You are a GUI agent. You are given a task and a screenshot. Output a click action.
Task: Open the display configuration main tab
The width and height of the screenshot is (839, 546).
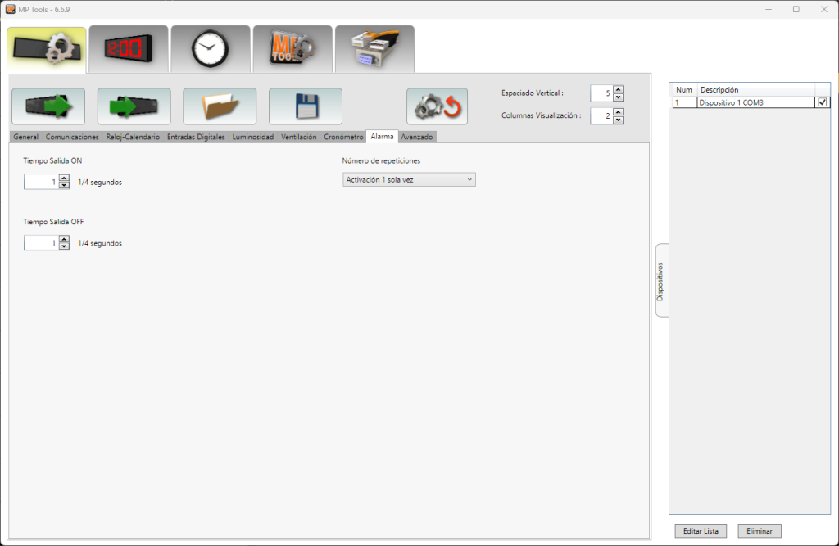[x=47, y=49]
